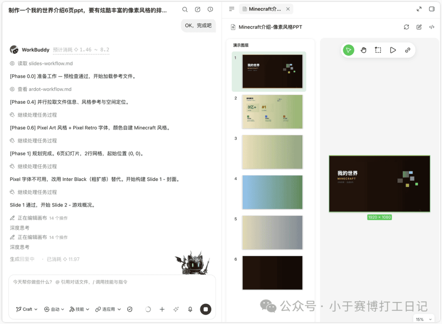The image size is (442, 324).
Task: Click the main canvas slide preview
Action: coord(379,184)
